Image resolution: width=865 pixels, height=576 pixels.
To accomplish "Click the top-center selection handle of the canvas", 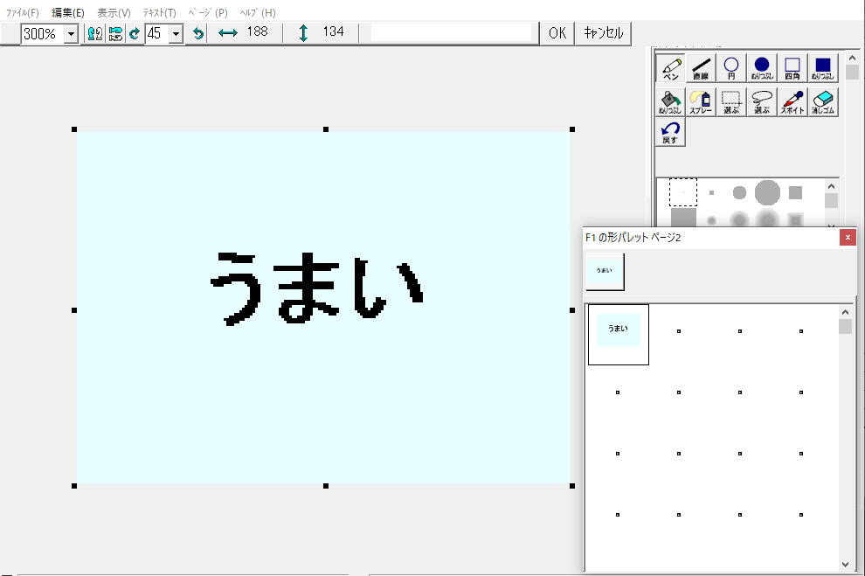I will (326, 129).
